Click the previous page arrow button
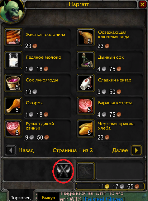The height and width of the screenshot is (201, 148). [x=11, y=150]
